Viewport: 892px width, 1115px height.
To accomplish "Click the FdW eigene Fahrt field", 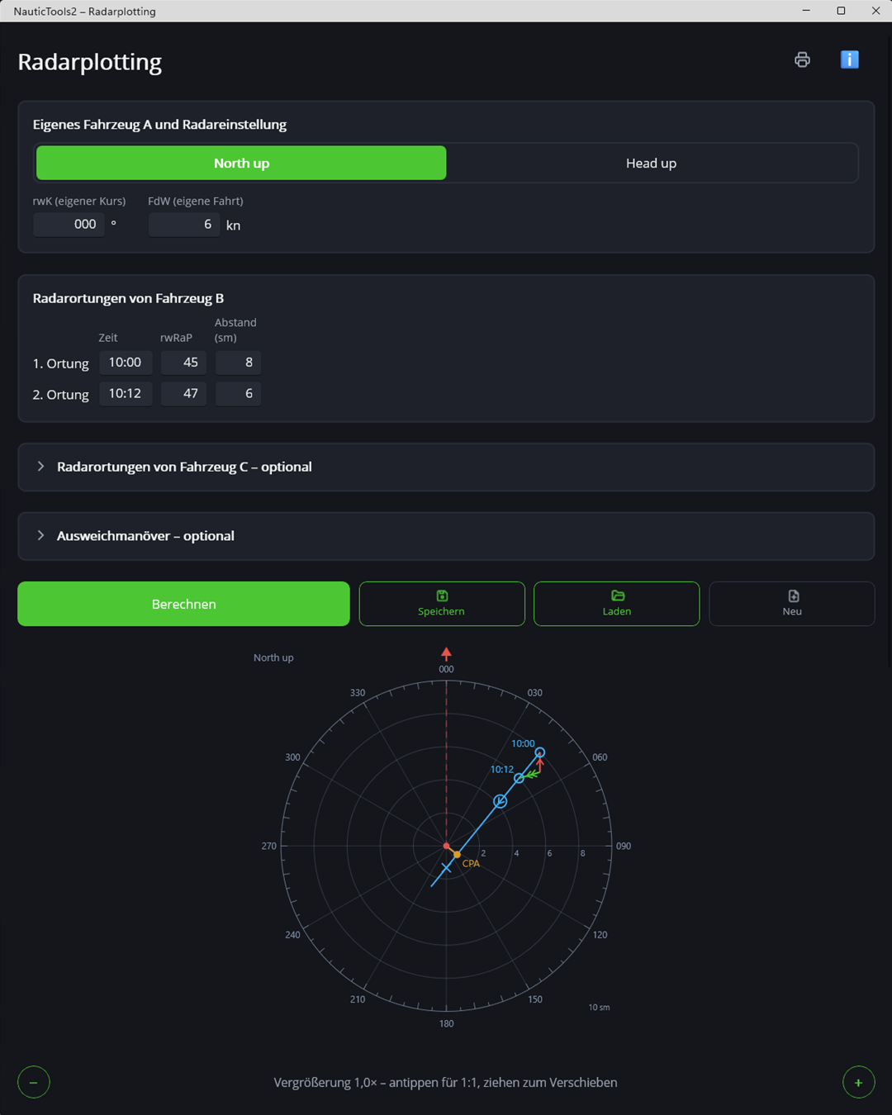I will [183, 224].
